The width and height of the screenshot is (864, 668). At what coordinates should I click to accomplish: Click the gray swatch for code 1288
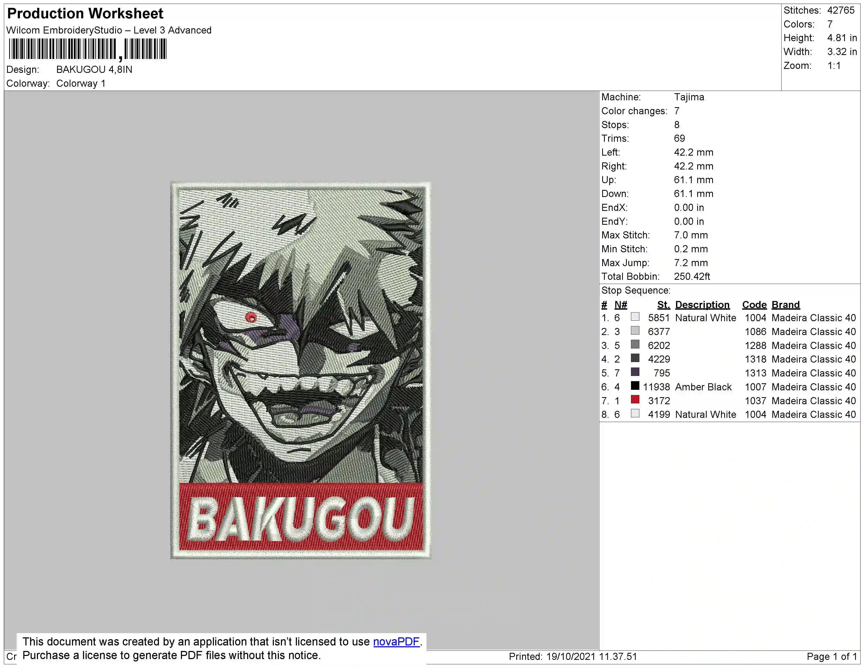[635, 344]
